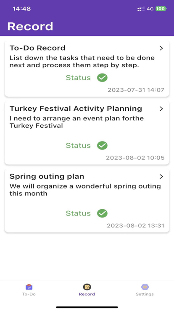Toggle the To-Do Record status checkmark
Screen dimensions: 174x311
(x=102, y=78)
